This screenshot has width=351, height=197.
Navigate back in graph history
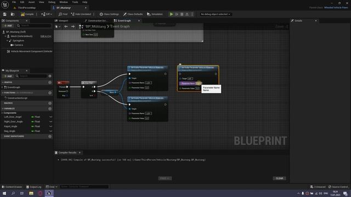(x=66, y=26)
